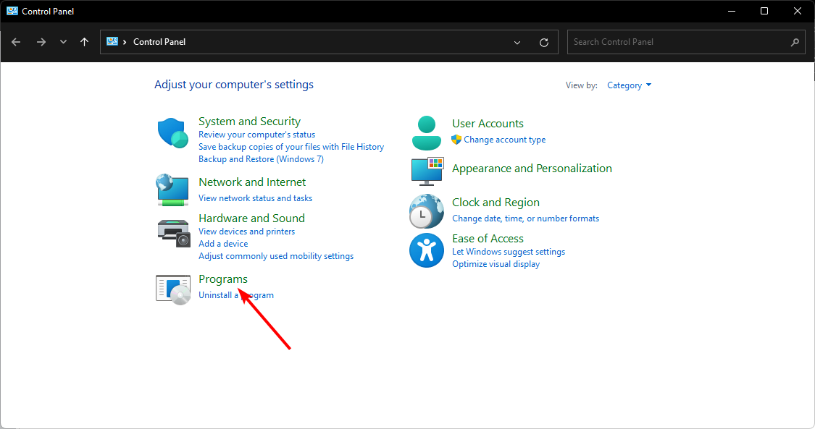The height and width of the screenshot is (429, 815).
Task: Open the View by Category dropdown
Action: (x=629, y=85)
